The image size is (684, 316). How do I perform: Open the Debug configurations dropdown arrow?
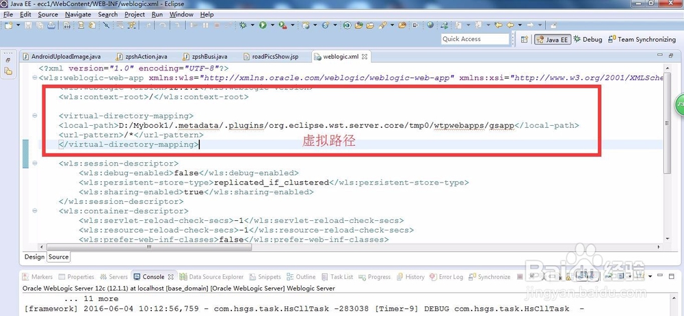coord(252,25)
